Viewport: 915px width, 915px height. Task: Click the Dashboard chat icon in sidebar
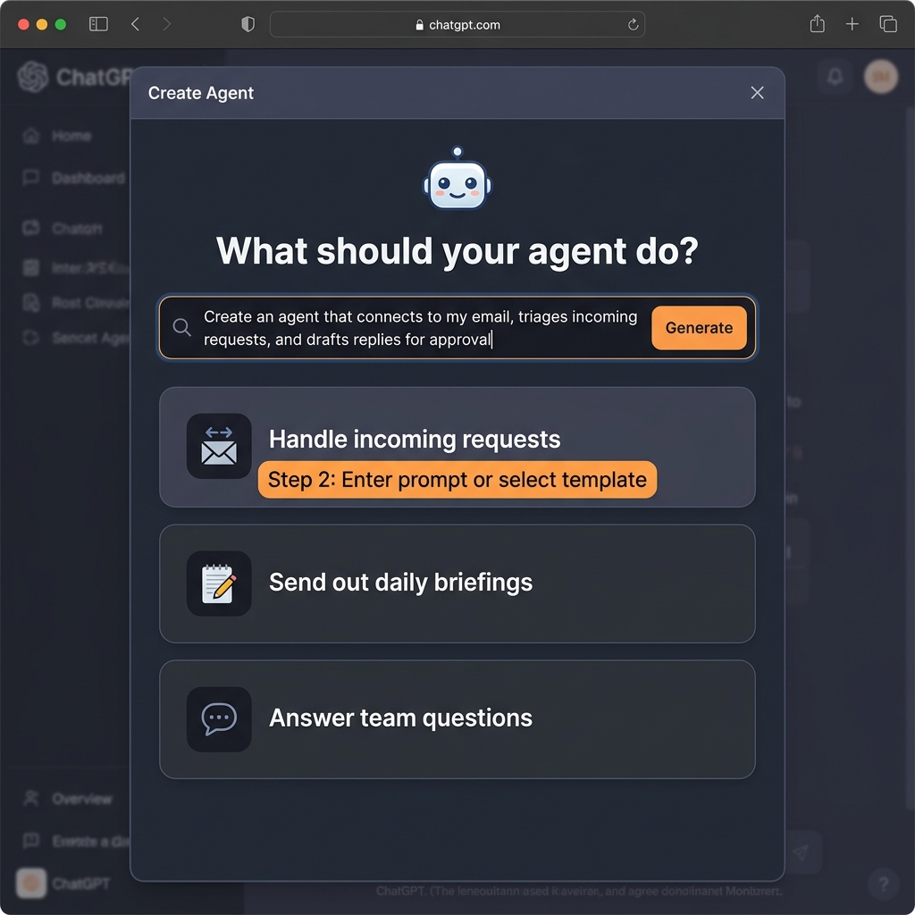31,178
